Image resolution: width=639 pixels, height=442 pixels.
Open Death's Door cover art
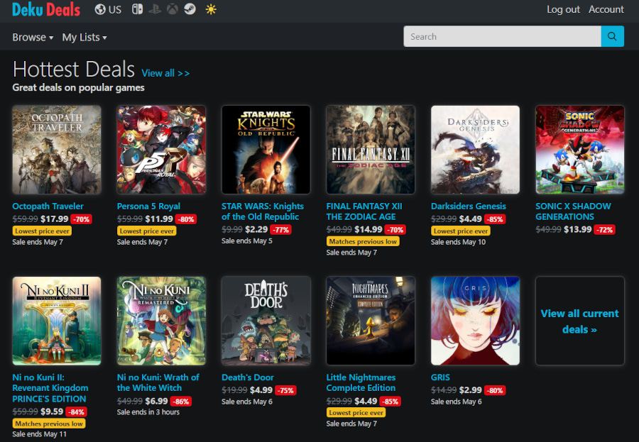click(x=266, y=321)
